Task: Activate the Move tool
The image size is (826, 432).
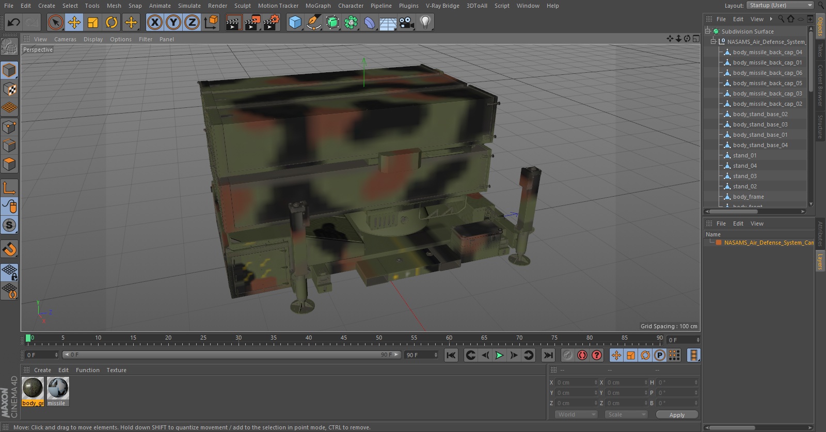Action: point(74,22)
